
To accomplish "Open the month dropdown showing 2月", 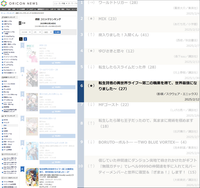I will tap(37, 32).
